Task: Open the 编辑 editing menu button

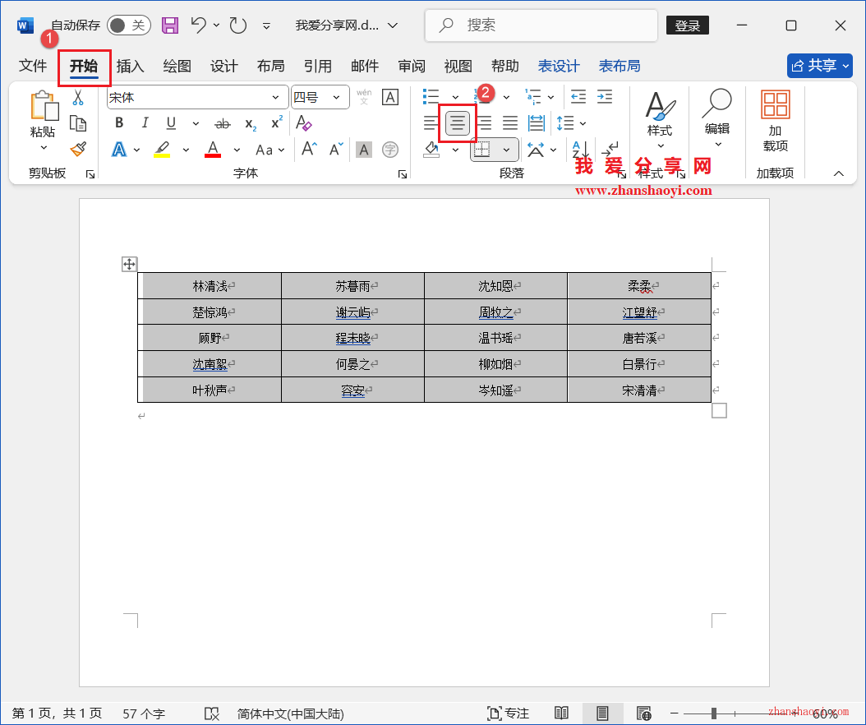Action: [717, 119]
